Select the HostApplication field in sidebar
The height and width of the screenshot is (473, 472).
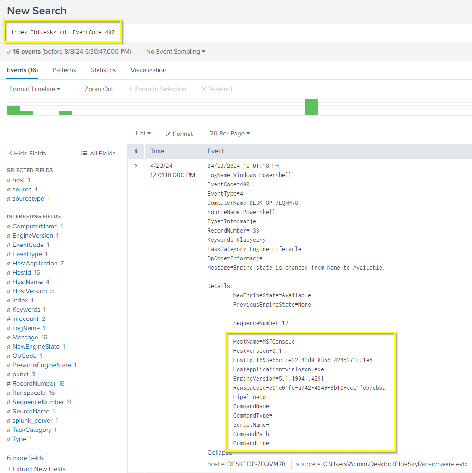35,263
